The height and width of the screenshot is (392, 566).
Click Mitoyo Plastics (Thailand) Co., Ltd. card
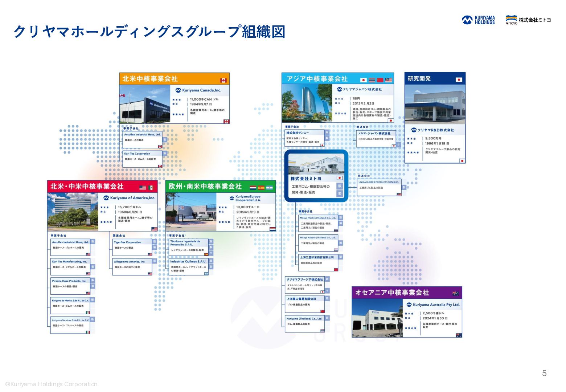click(318, 224)
